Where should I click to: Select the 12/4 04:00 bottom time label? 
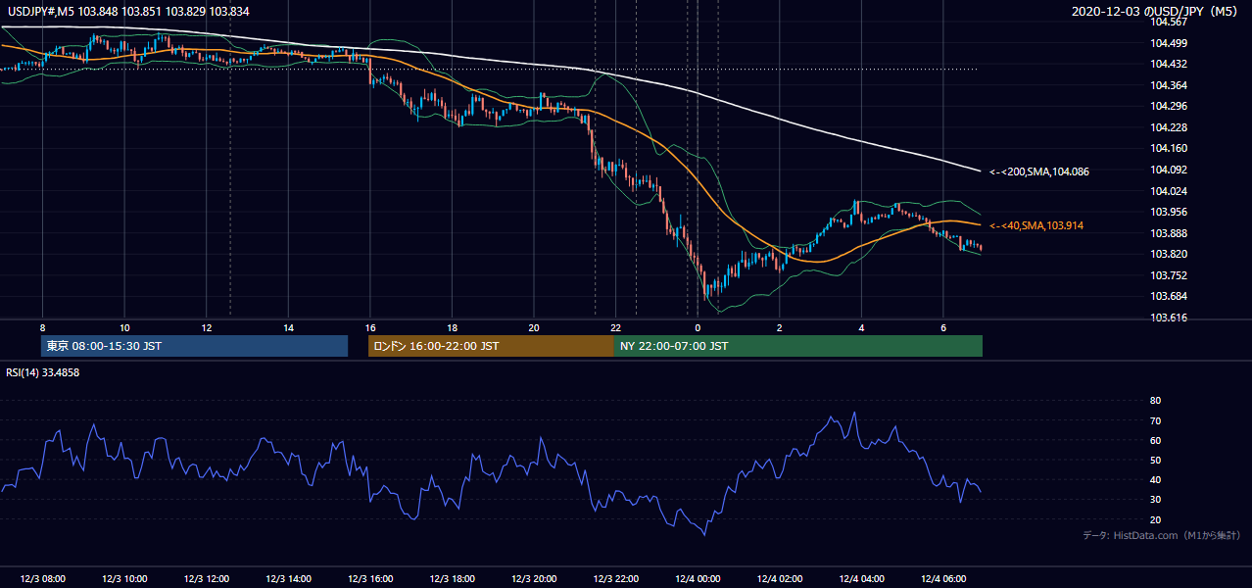coord(862,579)
